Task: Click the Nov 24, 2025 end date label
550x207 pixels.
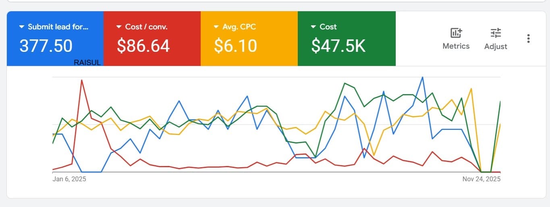Action: coord(482,179)
